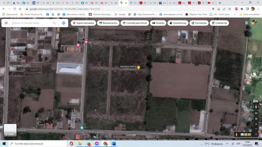Click the Privacidad footer link

pos(211,139)
